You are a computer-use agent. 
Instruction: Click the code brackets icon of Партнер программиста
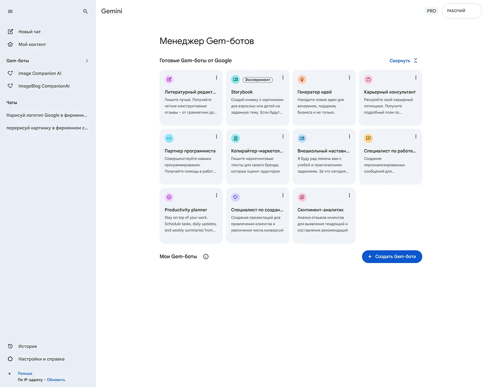[x=169, y=138]
